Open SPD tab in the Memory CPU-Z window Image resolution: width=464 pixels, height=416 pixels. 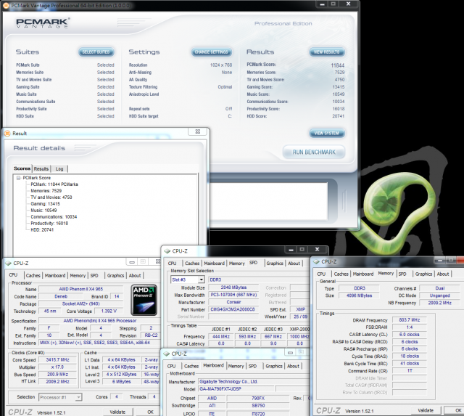coord(402,274)
